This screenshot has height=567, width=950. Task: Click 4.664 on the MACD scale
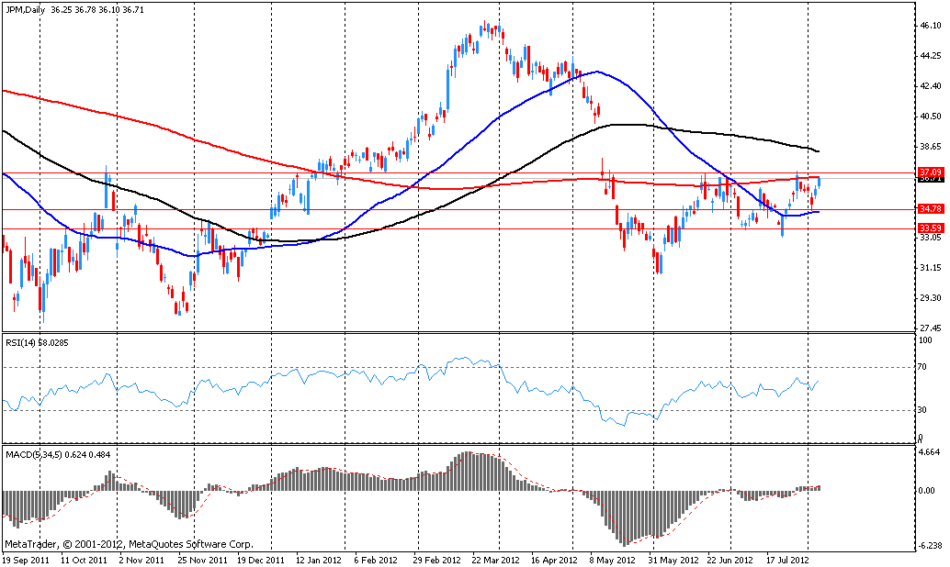point(930,453)
